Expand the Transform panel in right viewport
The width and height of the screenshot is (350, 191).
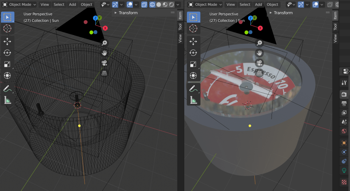(x=281, y=13)
